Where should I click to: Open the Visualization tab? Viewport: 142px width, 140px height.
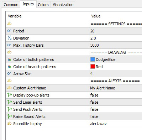pyautogui.click(x=63, y=5)
